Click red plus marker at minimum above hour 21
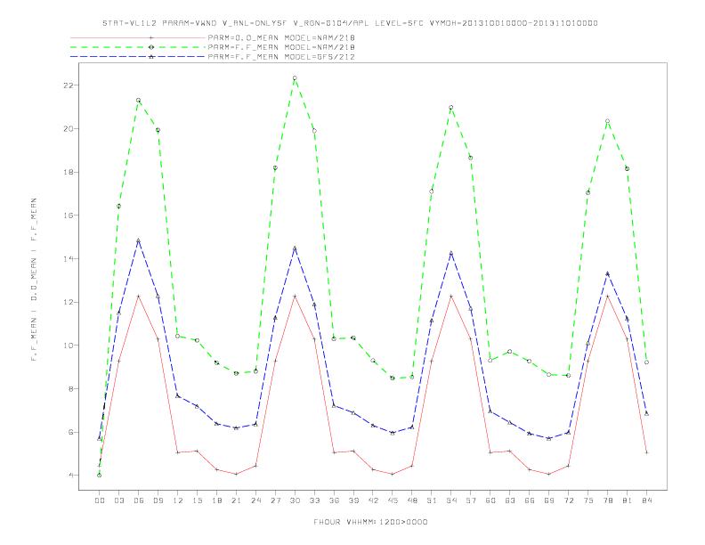This screenshot has width=705, height=545. [x=236, y=474]
